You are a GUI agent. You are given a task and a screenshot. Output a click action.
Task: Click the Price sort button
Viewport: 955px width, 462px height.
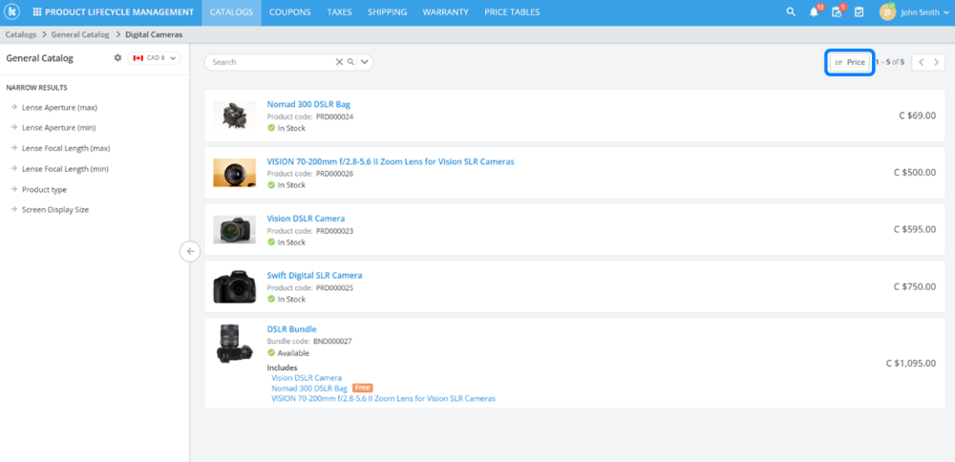click(x=850, y=62)
